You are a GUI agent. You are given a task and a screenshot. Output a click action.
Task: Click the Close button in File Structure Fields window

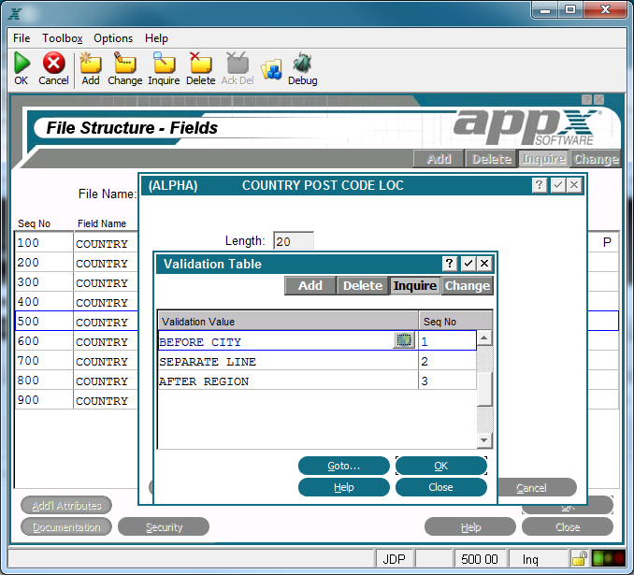[568, 527]
